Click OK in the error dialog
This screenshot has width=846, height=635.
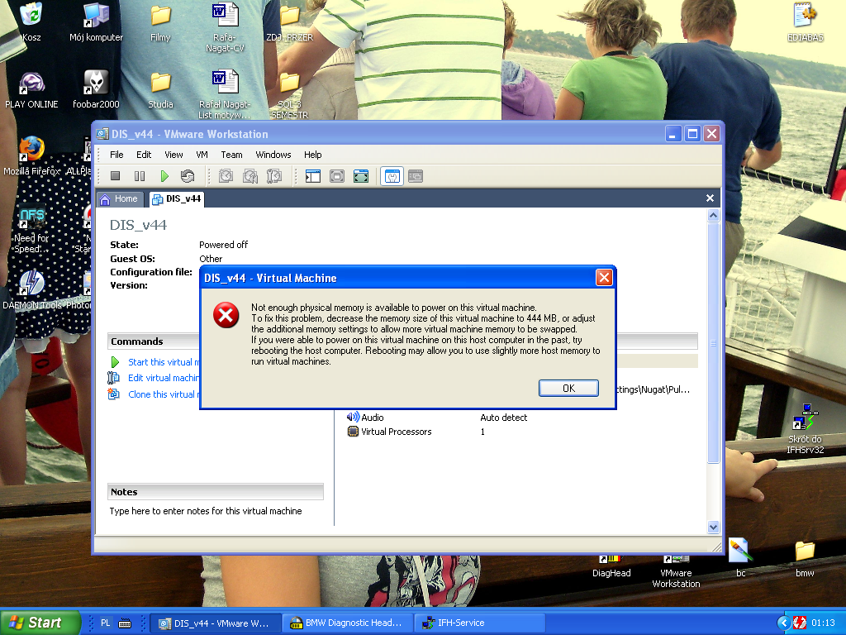(568, 389)
